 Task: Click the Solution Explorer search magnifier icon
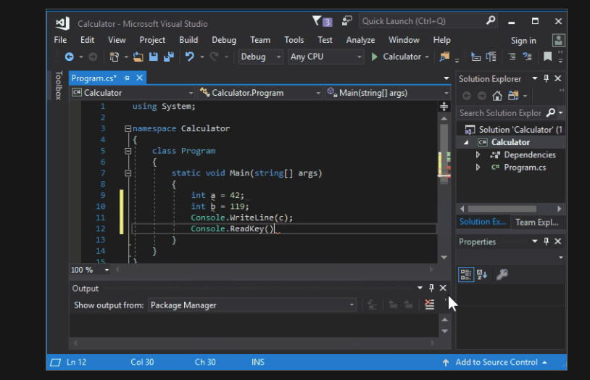tap(550, 112)
